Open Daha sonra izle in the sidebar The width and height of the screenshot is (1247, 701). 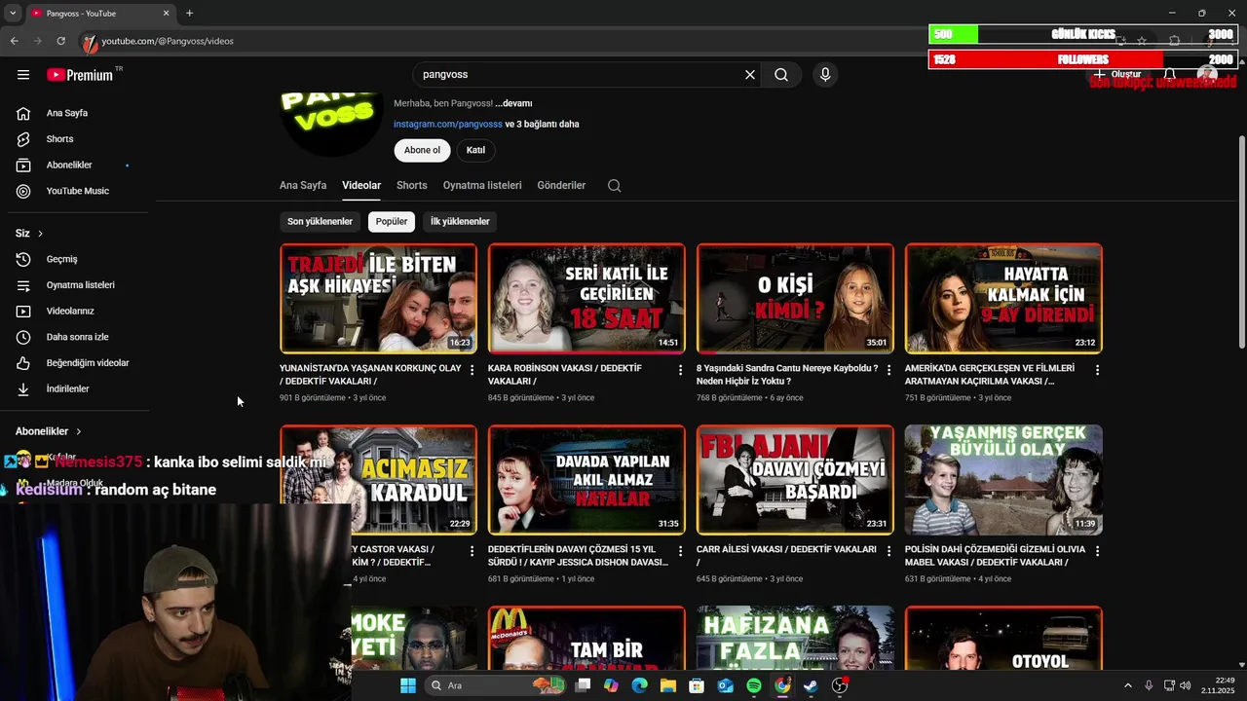tap(75, 337)
